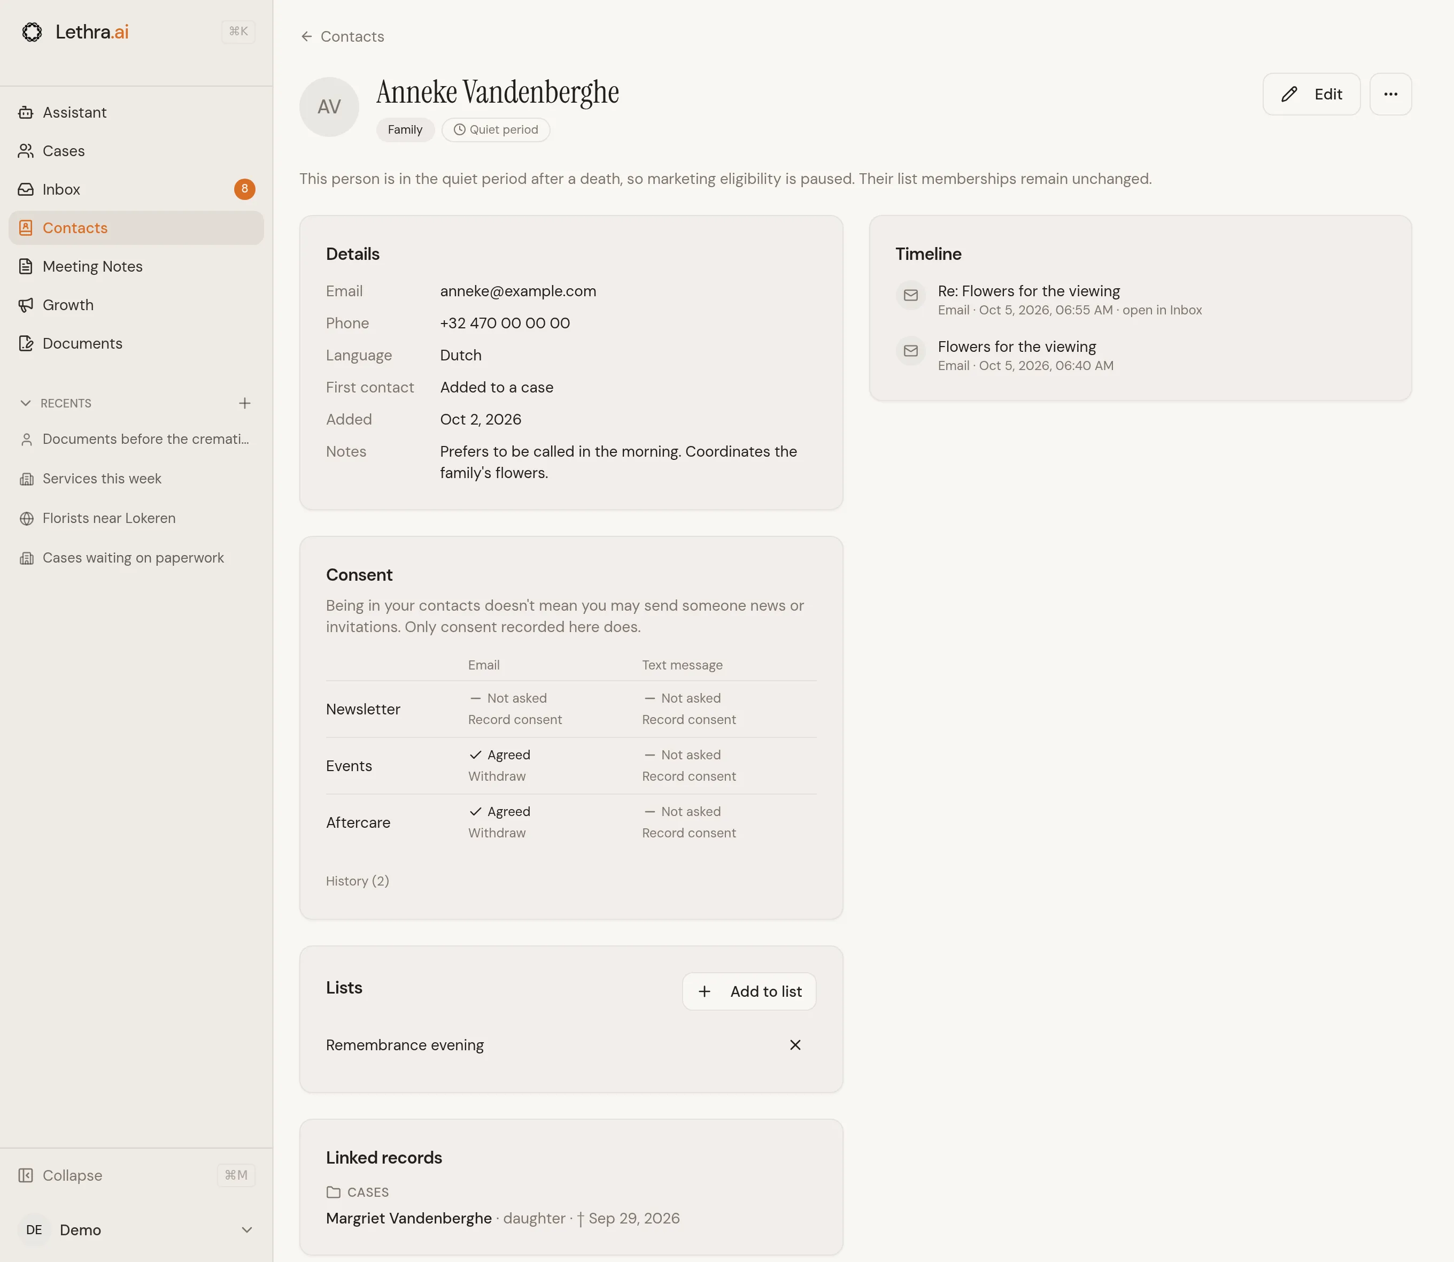Navigate to the Growth section
This screenshot has height=1262, width=1454.
coord(136,305)
